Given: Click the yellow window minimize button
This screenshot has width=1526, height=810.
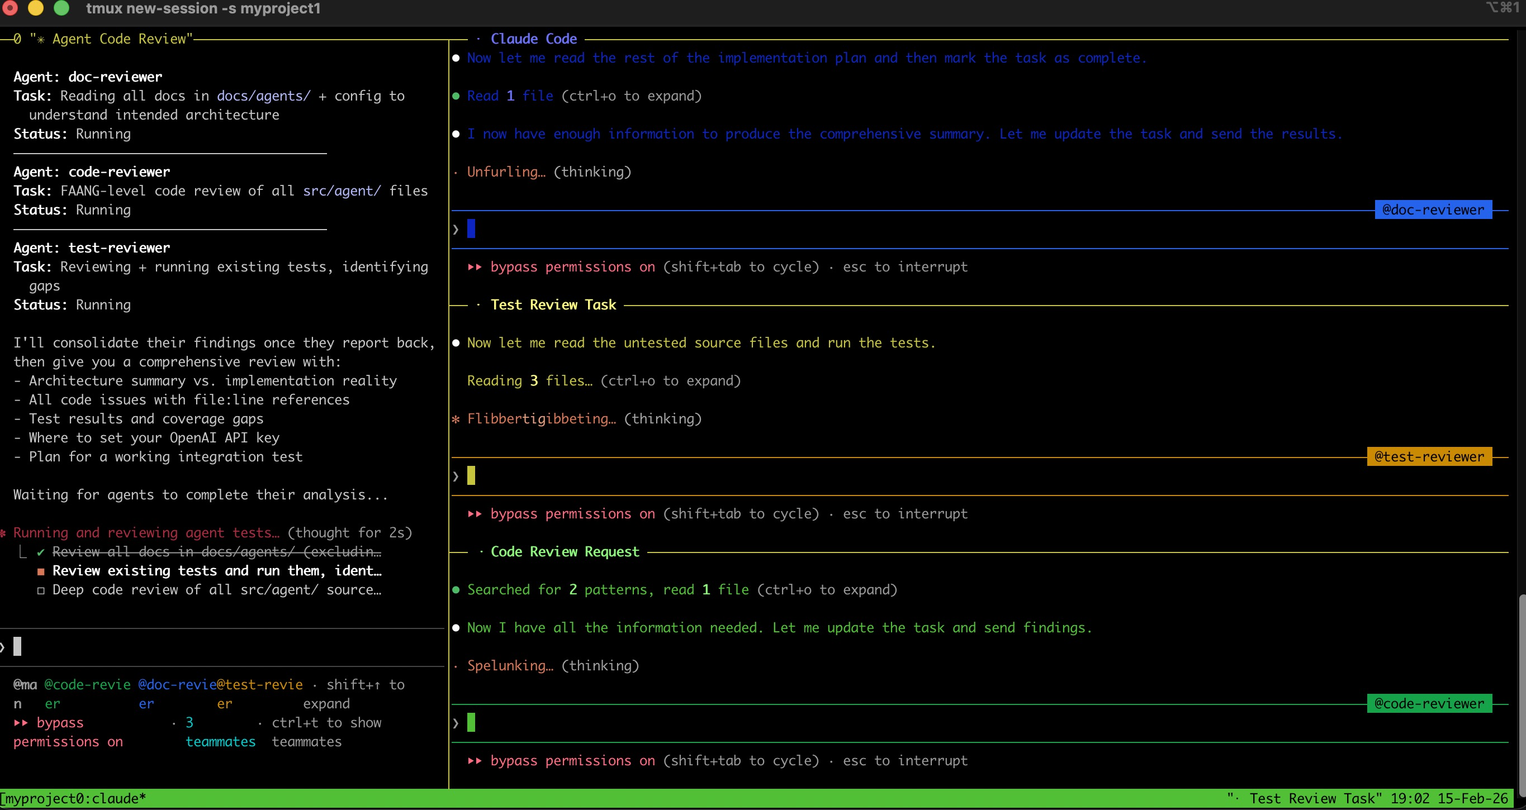Looking at the screenshot, I should [x=36, y=8].
